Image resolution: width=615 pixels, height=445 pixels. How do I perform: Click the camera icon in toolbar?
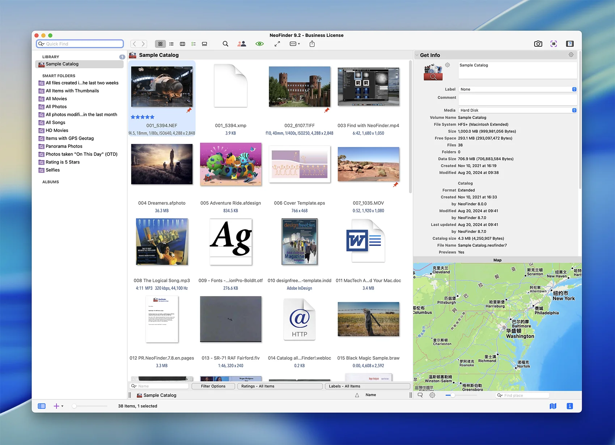[x=538, y=44]
